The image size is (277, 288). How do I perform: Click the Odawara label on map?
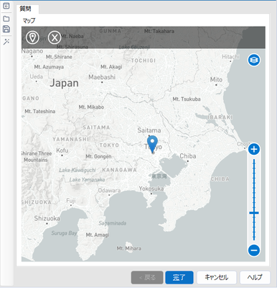[x=109, y=191]
